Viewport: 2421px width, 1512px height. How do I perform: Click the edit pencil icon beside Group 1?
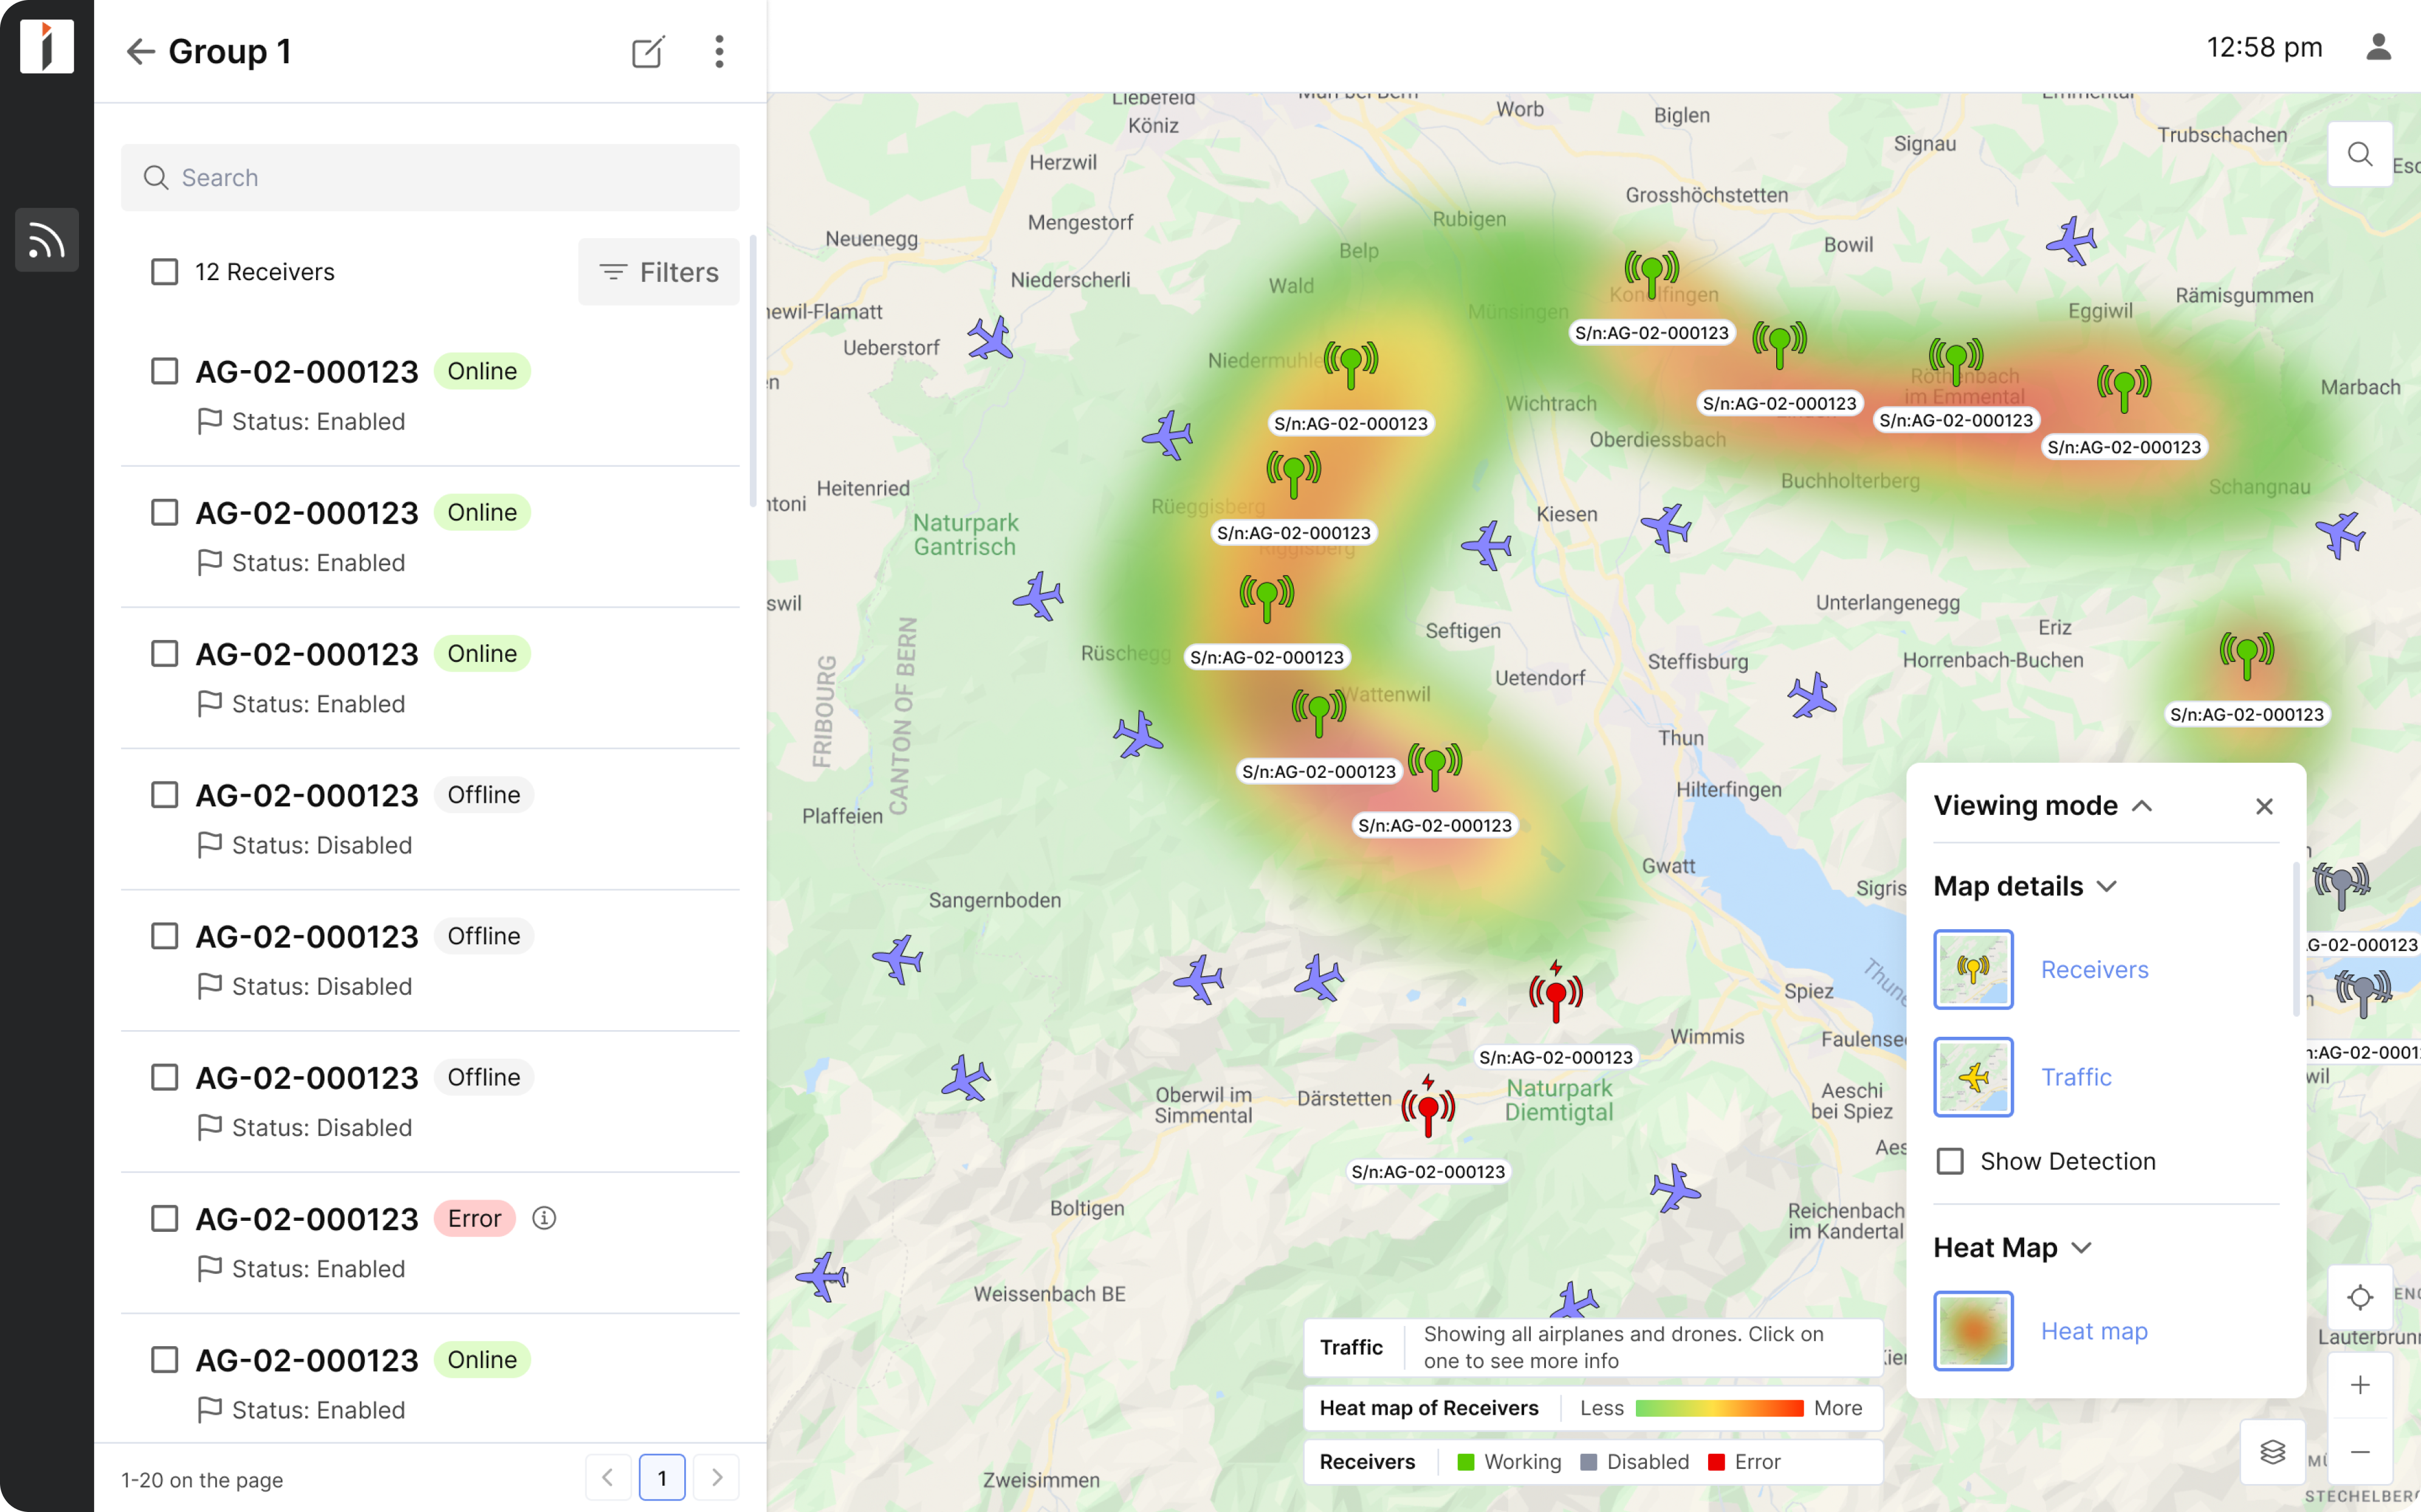[x=648, y=52]
